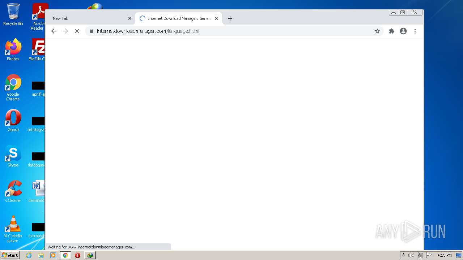Show hidden system tray icons
463x260 pixels.
[403, 255]
